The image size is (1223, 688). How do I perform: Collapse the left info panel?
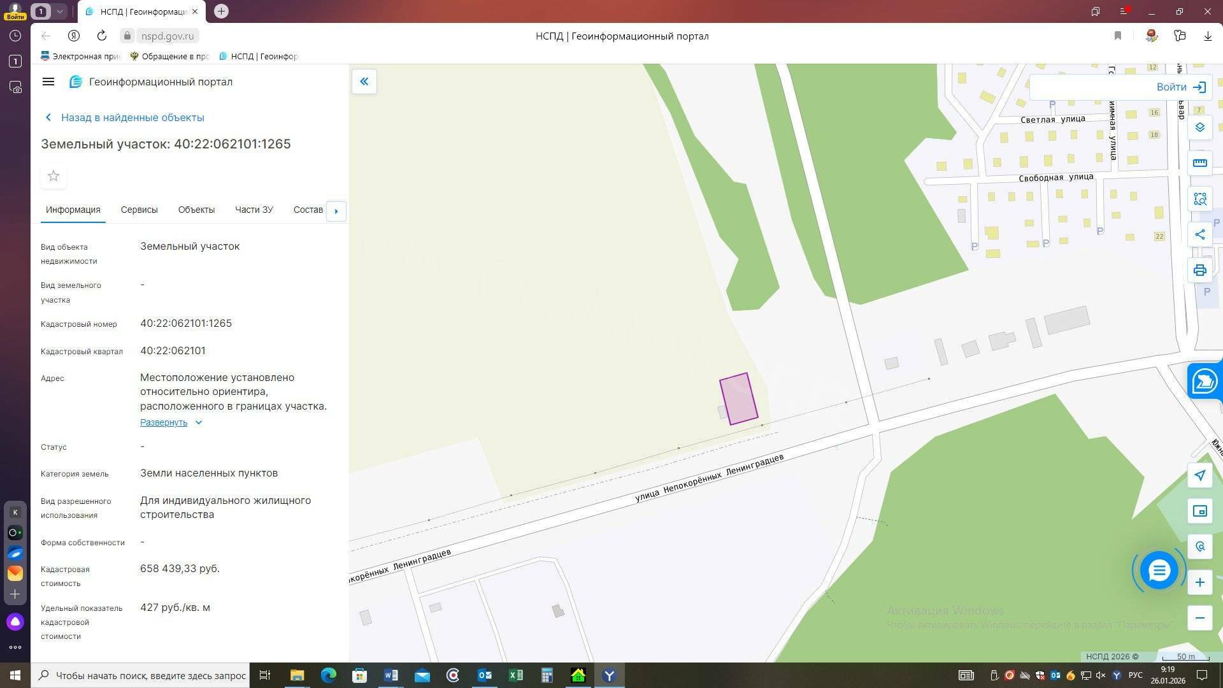point(364,82)
